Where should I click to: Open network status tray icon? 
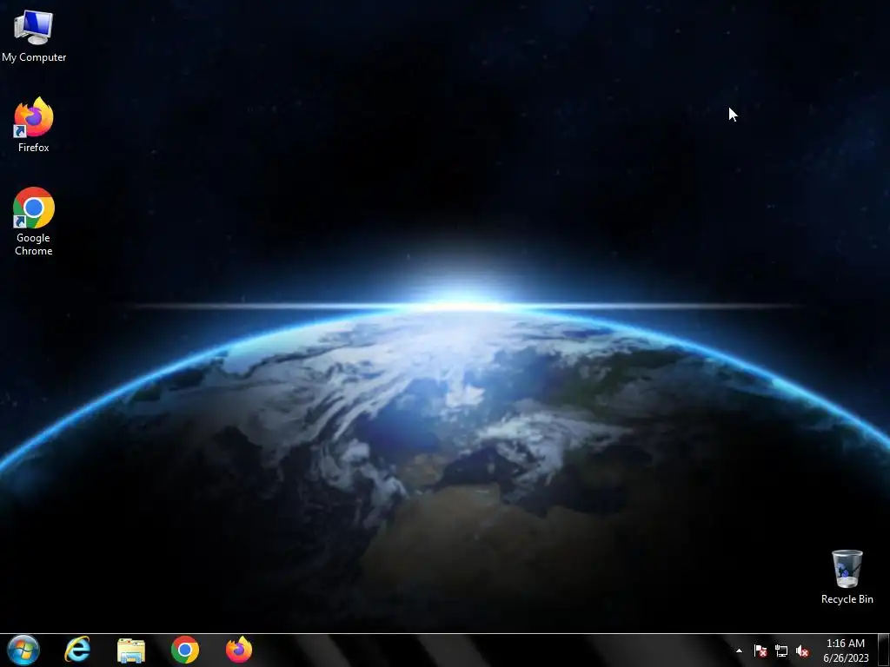[x=781, y=650]
